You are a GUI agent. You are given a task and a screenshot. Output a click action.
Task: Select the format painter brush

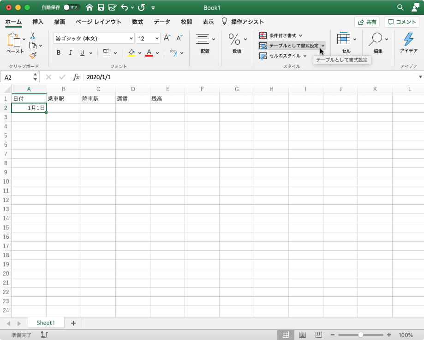pos(33,55)
